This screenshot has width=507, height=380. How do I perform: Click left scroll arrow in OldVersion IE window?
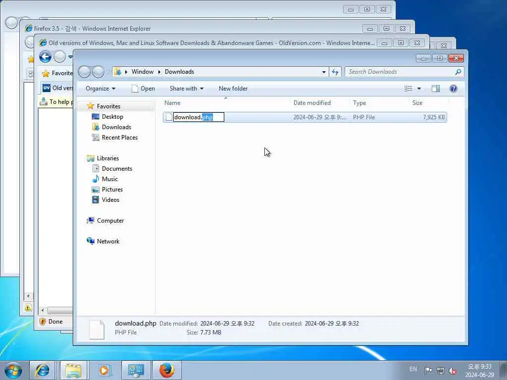(x=43, y=310)
